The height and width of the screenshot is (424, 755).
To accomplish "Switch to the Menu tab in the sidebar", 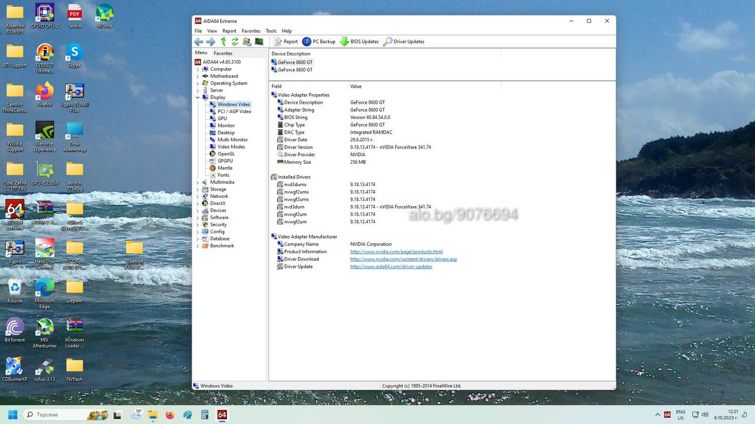I will click(201, 52).
